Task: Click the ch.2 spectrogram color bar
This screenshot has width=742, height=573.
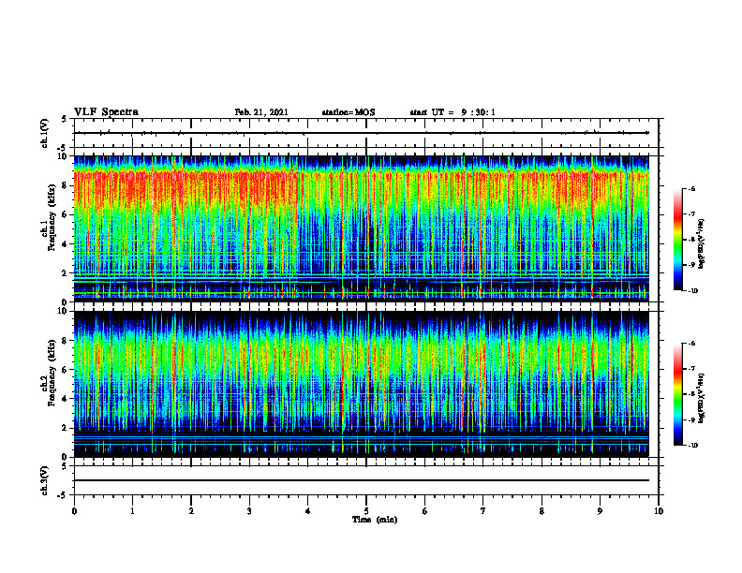Action: [x=677, y=394]
